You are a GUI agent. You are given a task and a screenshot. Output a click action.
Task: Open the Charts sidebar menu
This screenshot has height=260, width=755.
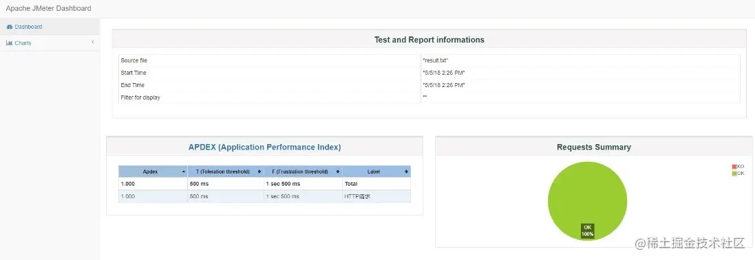tap(50, 43)
